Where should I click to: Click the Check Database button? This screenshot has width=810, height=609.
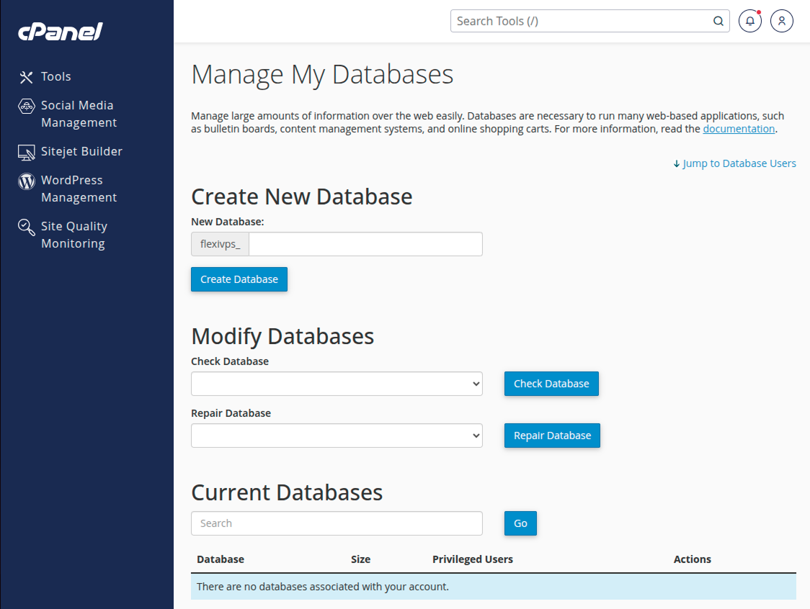pyautogui.click(x=551, y=384)
